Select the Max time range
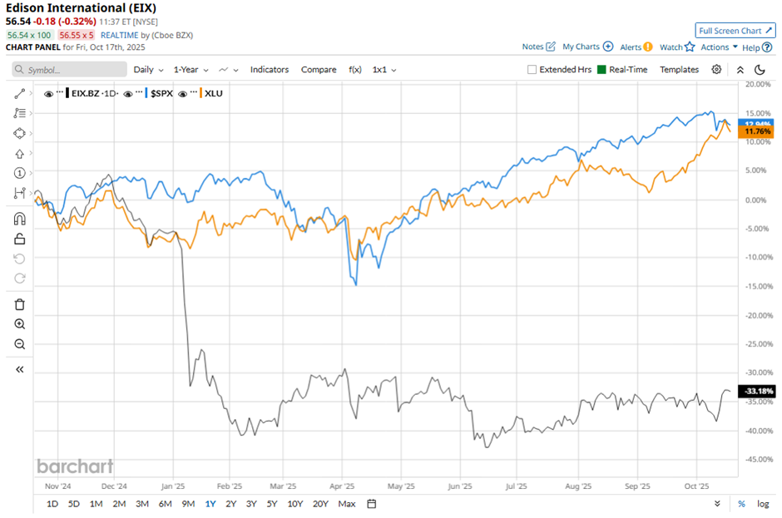The width and height of the screenshot is (782, 518). [347, 504]
